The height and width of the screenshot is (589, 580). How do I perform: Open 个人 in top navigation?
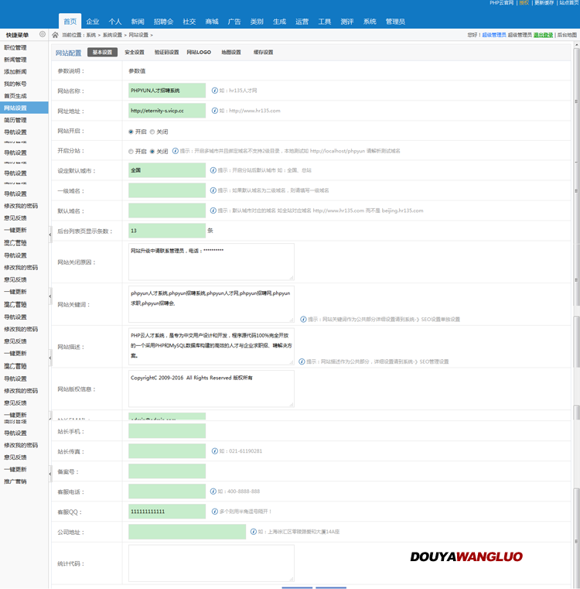tap(115, 22)
